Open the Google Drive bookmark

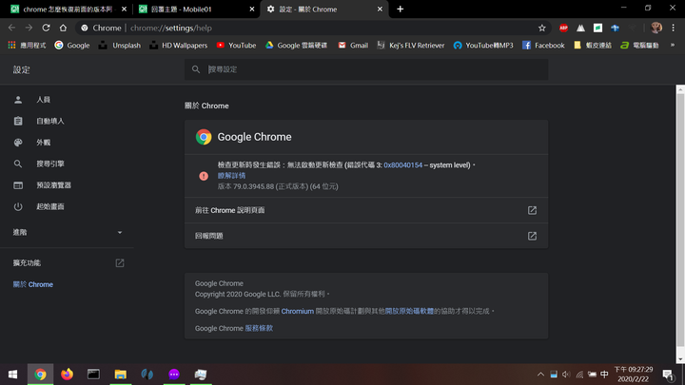(x=296, y=45)
